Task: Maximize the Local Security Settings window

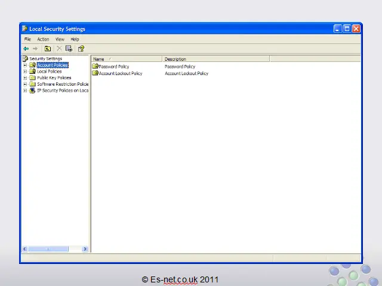Action: [347, 29]
